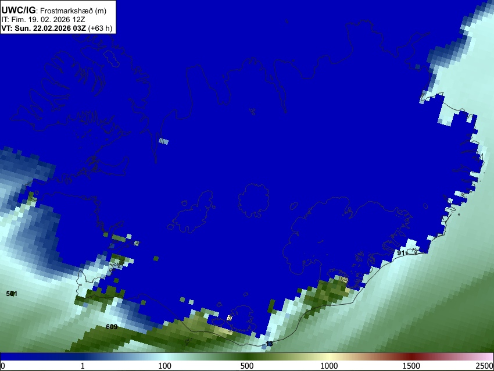
Task: Click the '1000' tick on the color scale
Action: click(x=329, y=366)
